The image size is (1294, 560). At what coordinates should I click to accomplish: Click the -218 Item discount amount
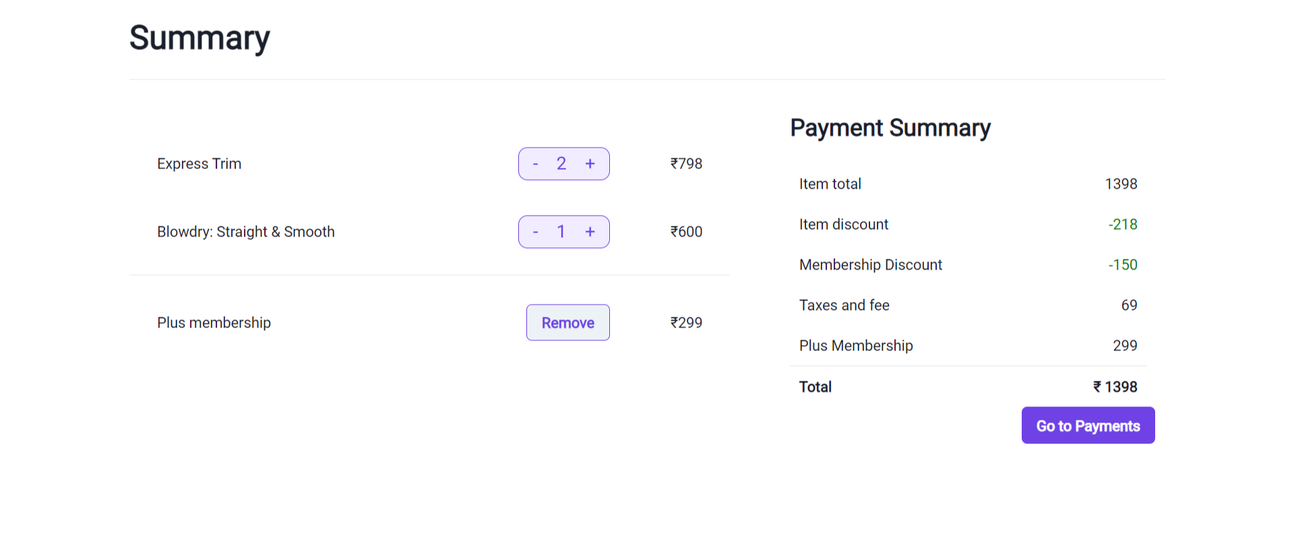tap(1122, 224)
